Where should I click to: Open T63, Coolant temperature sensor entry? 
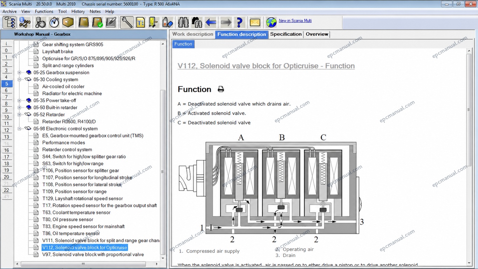click(76, 213)
